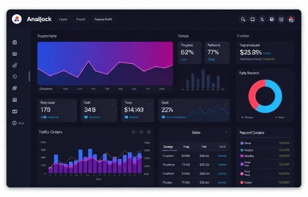This screenshot has width=308, height=197.
Task: Click the round chat bubble icon in the header
Action: point(272,19)
